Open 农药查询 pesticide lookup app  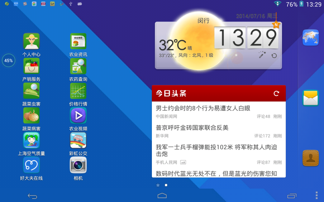pos(78,66)
